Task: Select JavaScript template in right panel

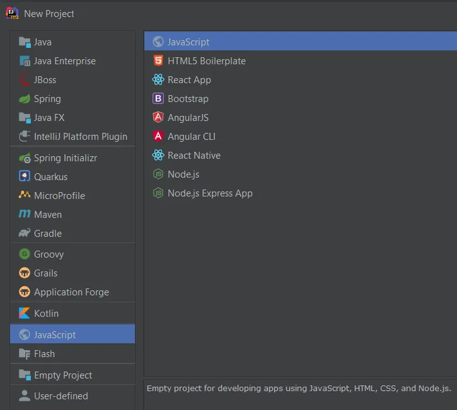Action: click(301, 42)
